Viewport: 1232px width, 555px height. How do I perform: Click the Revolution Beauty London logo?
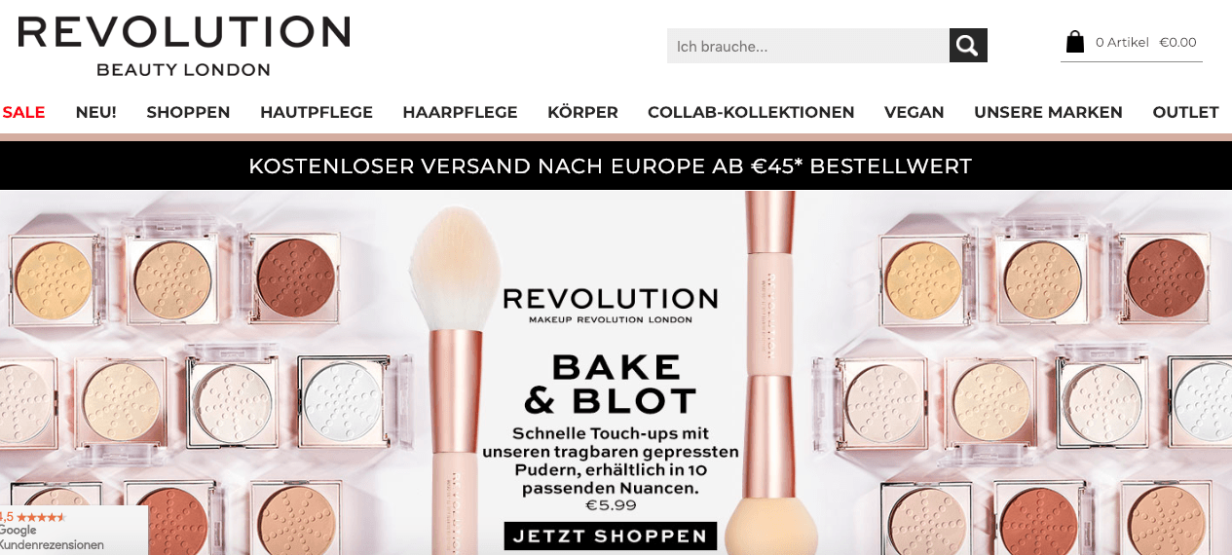pos(184,45)
